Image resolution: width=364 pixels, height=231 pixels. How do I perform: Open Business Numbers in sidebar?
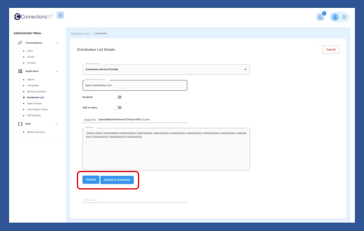pos(37,92)
